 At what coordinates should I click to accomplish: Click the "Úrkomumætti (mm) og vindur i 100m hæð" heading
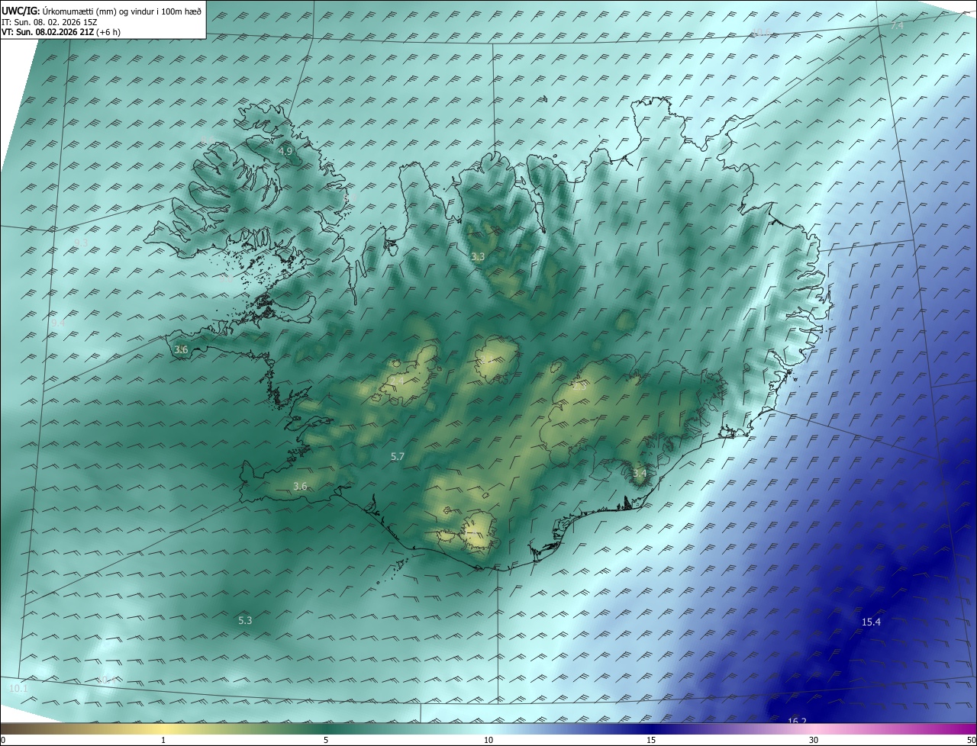point(122,11)
